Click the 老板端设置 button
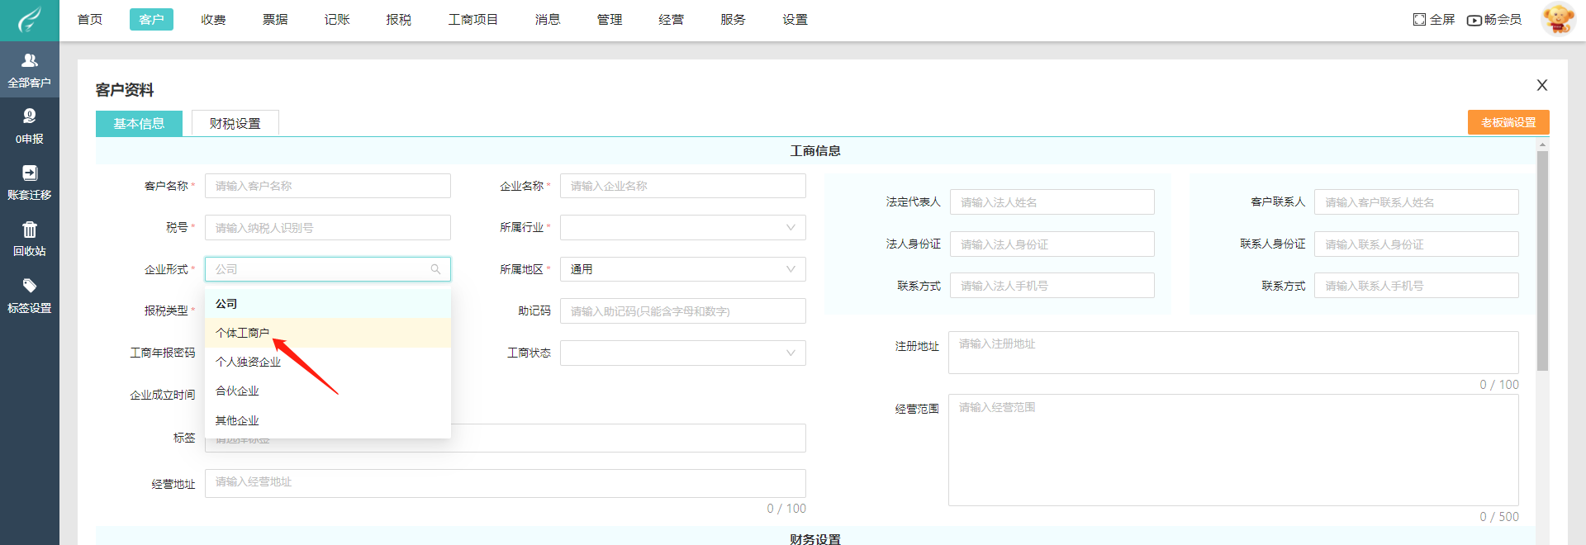This screenshot has height=545, width=1586. coord(1508,122)
